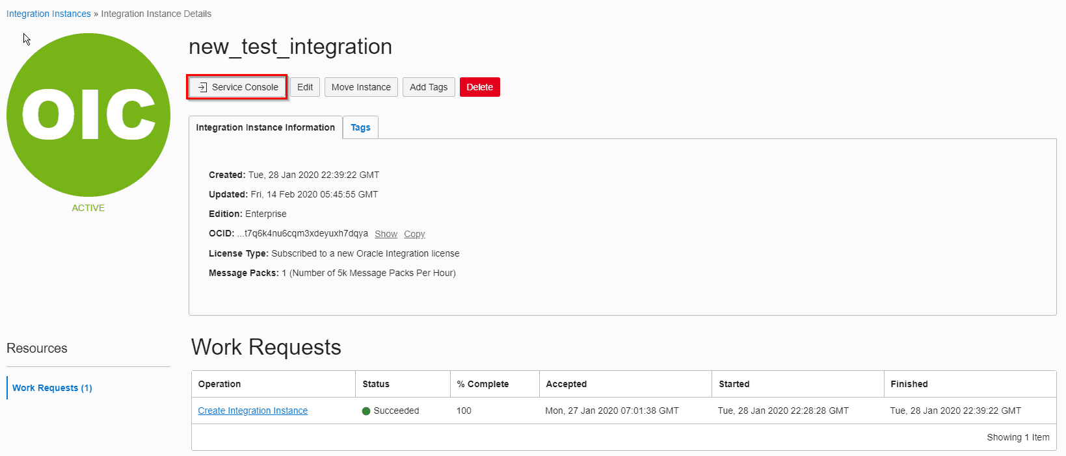
Task: Click the Finished column header
Action: [970, 384]
